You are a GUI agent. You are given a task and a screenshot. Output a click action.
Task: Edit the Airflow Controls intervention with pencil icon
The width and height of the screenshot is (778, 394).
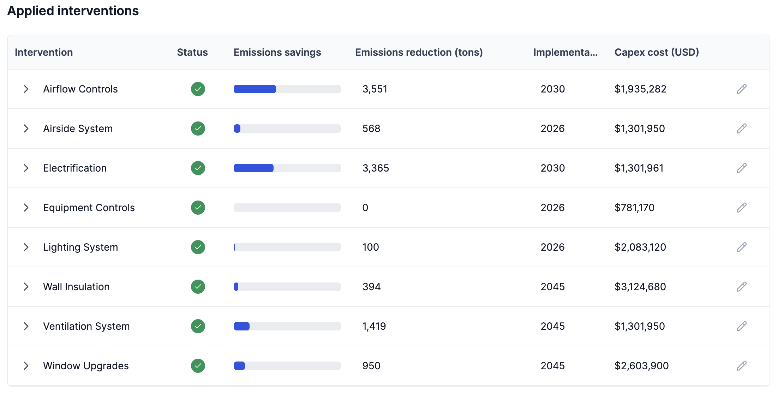click(741, 89)
